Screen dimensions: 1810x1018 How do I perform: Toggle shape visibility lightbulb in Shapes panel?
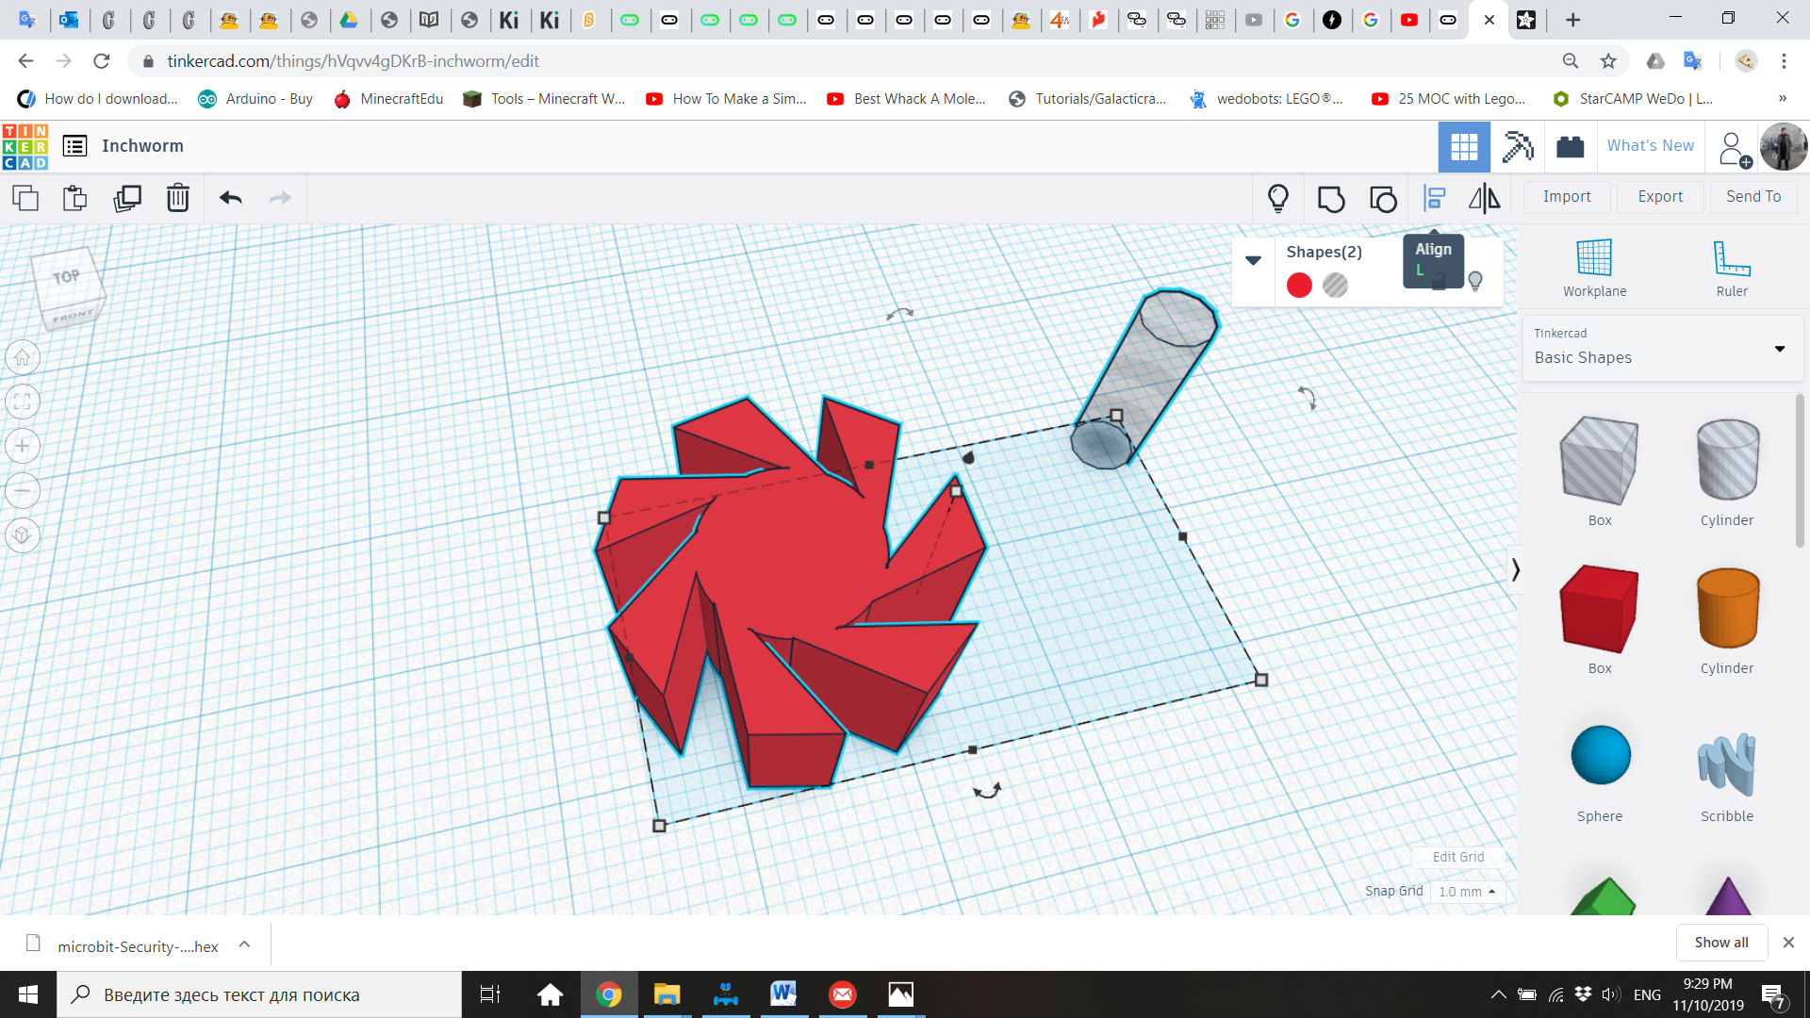coord(1475,280)
